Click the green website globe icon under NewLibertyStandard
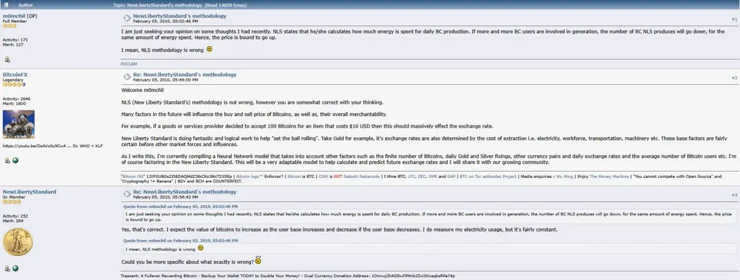 tap(15, 268)
